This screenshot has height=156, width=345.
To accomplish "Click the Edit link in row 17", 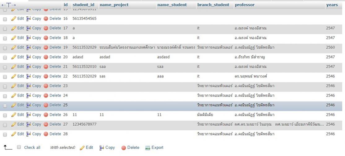I will pyautogui.click(x=20, y=28).
